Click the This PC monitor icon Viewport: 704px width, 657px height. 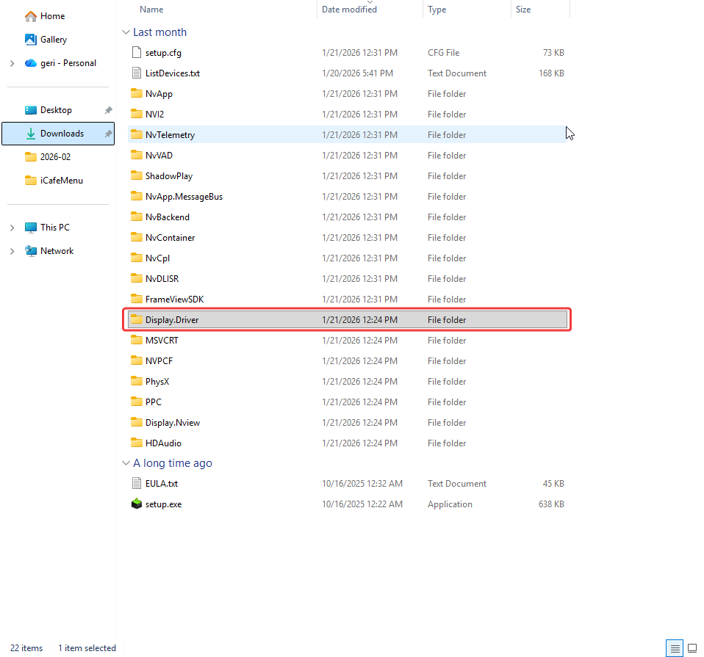point(31,228)
